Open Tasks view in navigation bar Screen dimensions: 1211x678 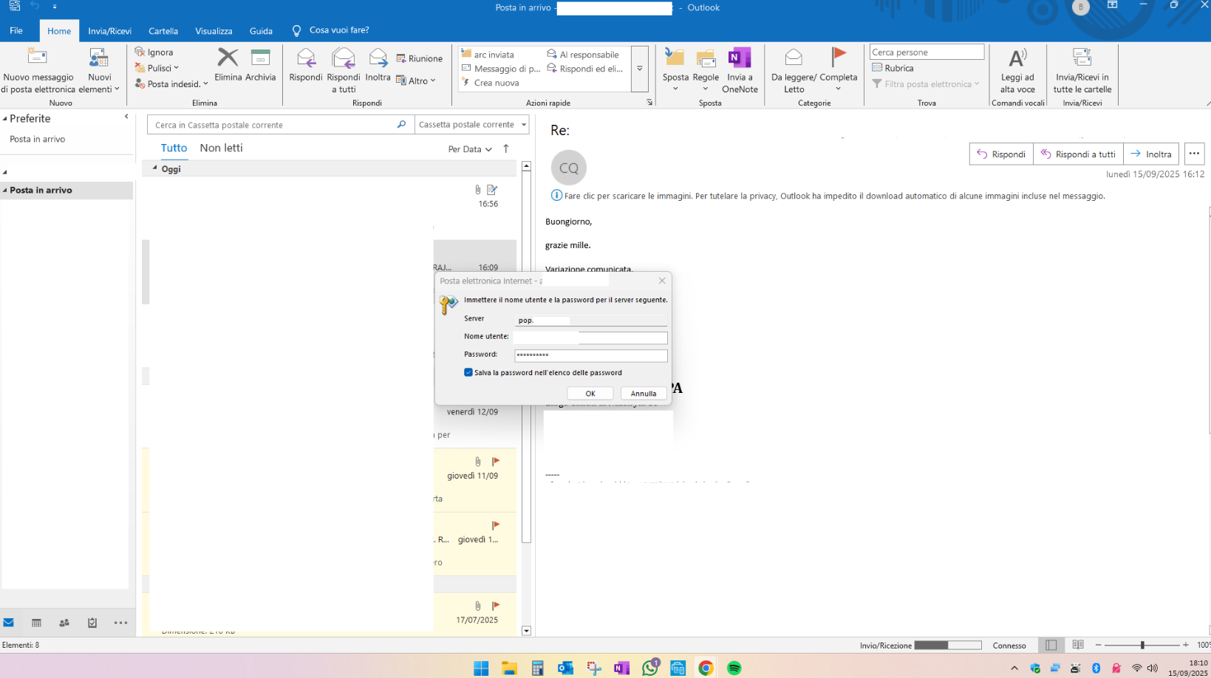(x=92, y=623)
